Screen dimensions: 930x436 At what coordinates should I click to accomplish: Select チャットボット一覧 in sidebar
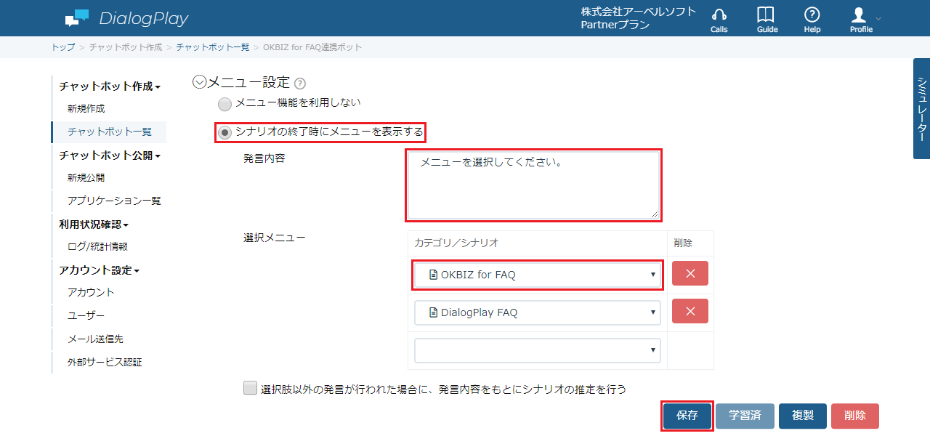click(x=109, y=132)
